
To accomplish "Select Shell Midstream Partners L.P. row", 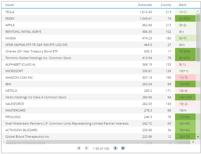I will (x=99, y=123).
